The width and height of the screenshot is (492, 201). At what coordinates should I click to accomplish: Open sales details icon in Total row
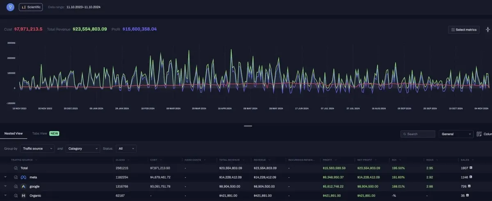tap(471, 168)
